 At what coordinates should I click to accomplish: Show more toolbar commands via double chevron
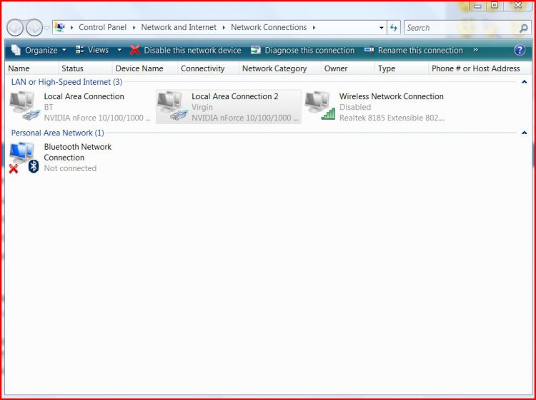coord(475,50)
